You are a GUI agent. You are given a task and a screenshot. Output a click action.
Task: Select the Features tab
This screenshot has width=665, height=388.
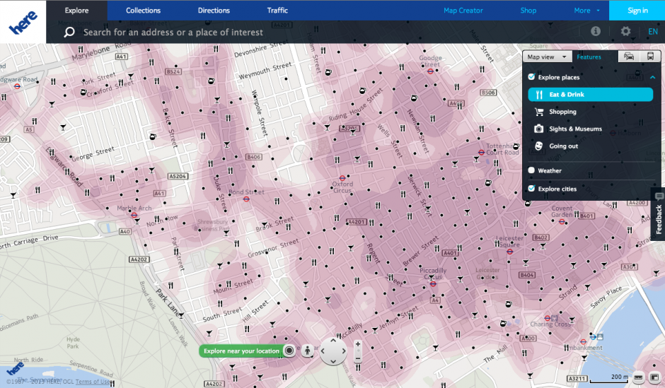pos(589,57)
